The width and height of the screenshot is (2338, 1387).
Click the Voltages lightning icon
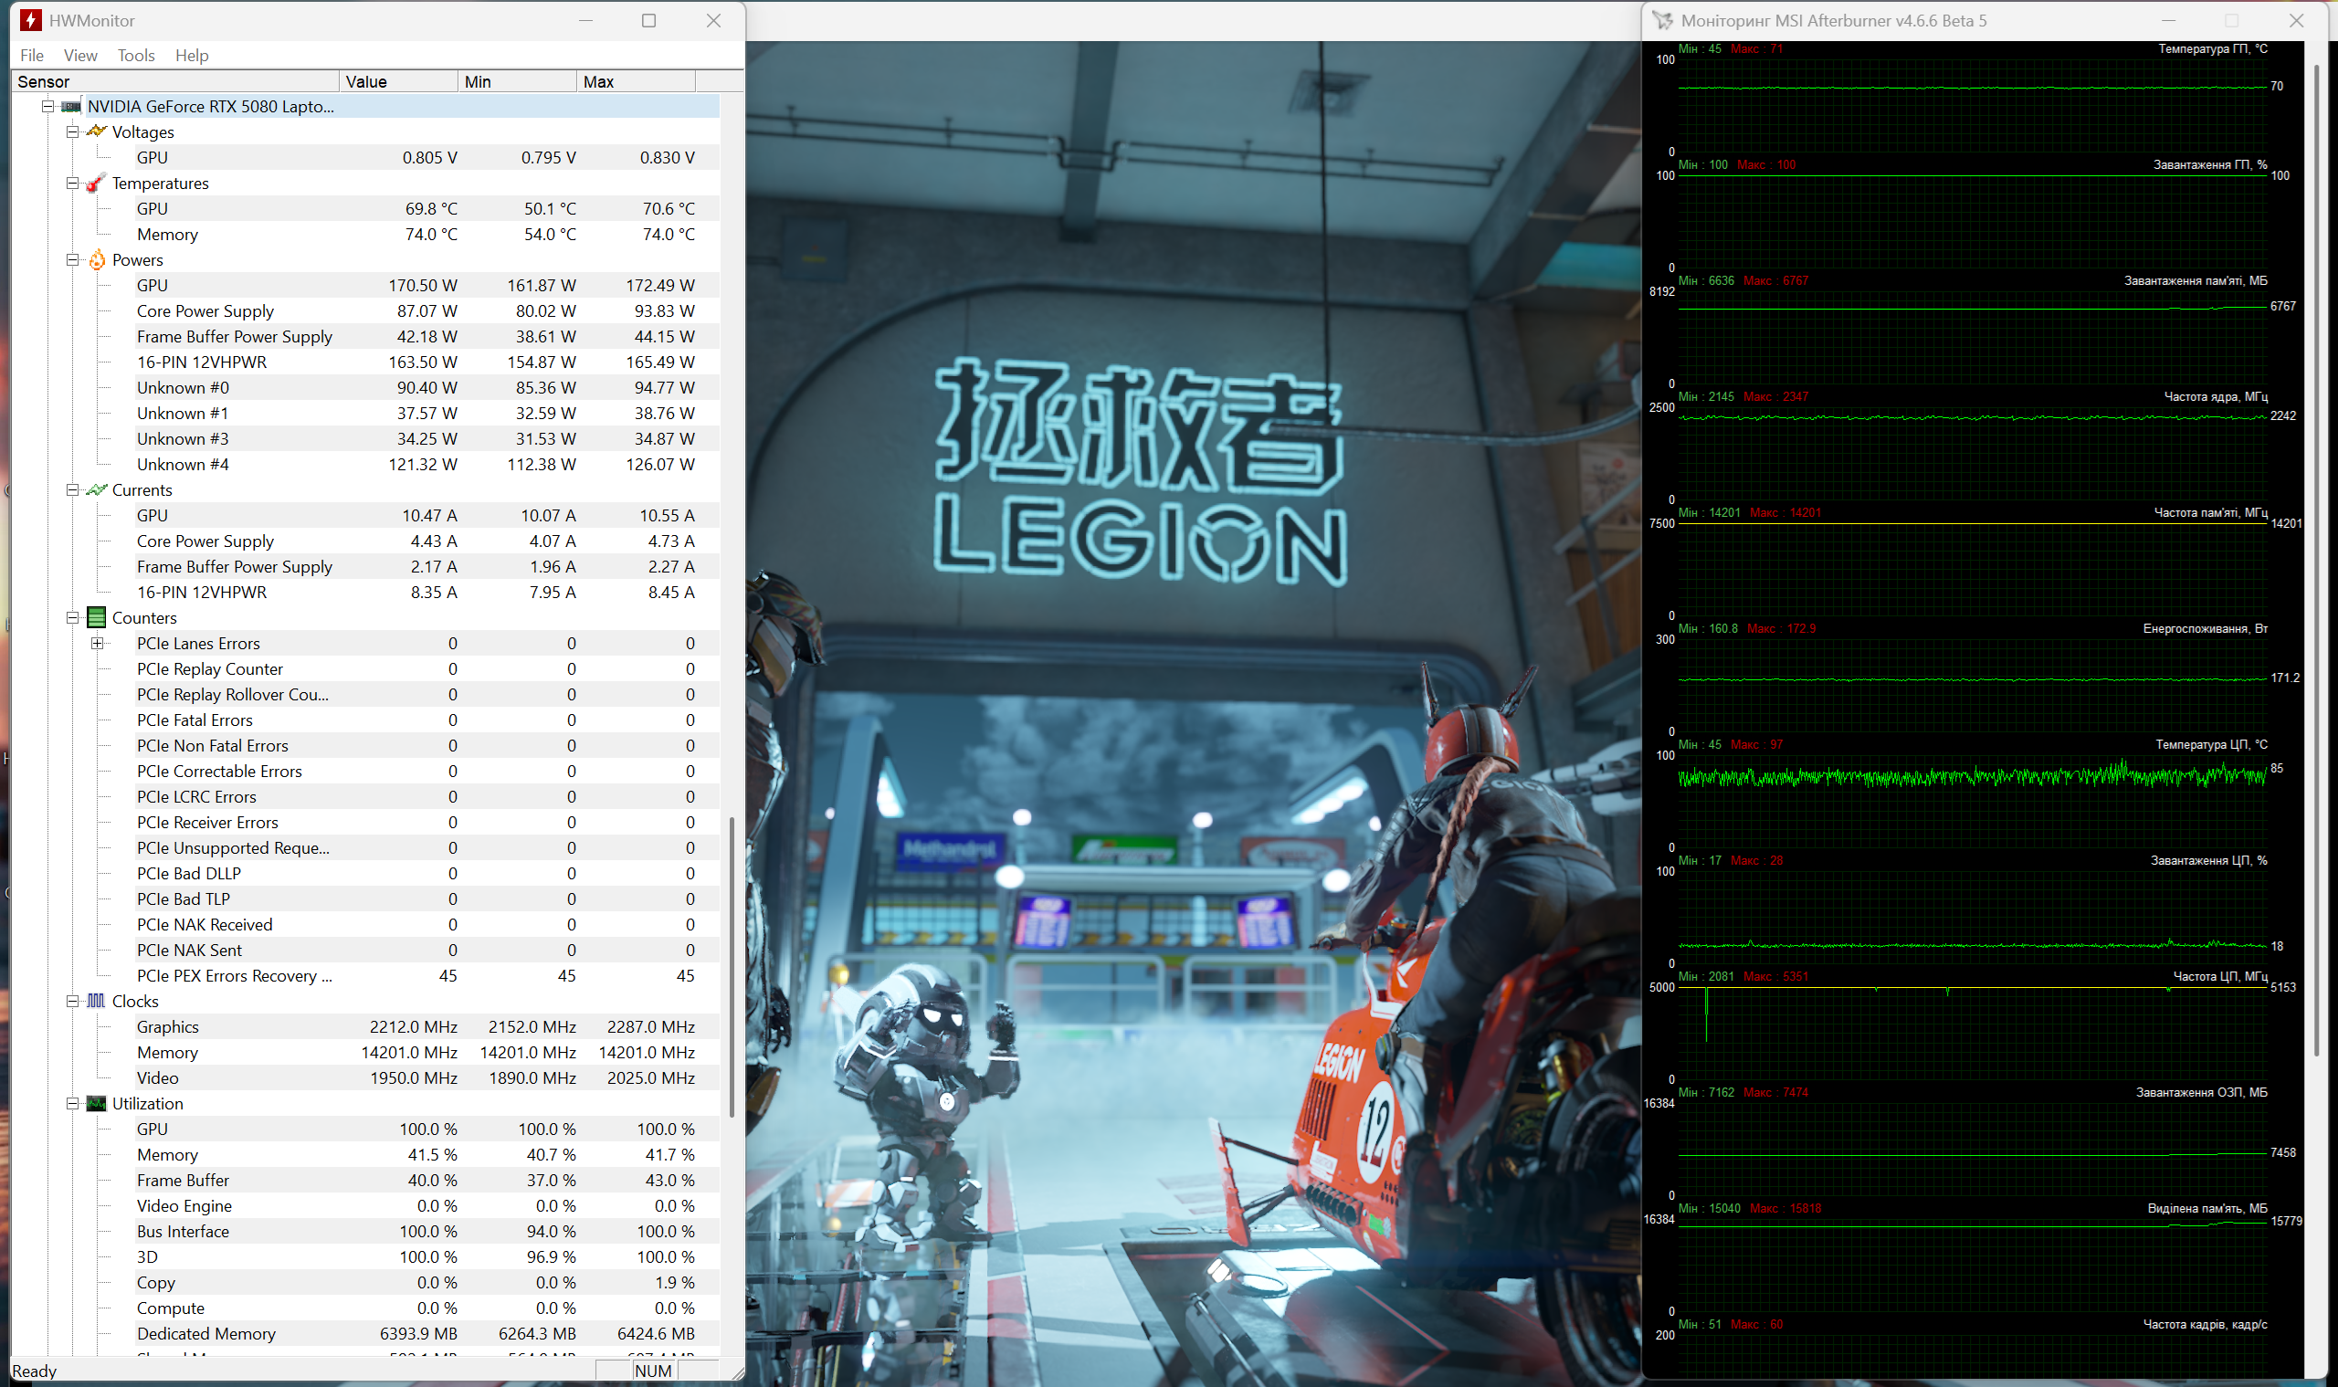(x=96, y=131)
